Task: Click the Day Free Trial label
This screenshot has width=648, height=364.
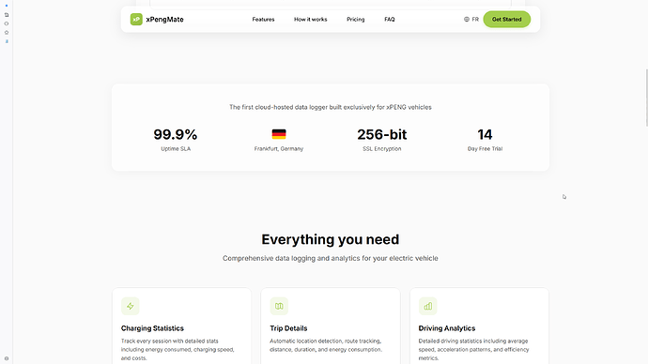Action: click(x=485, y=148)
